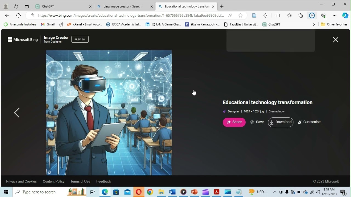The image size is (351, 197).
Task: Open Browser essentials heart icon
Action: (323, 15)
